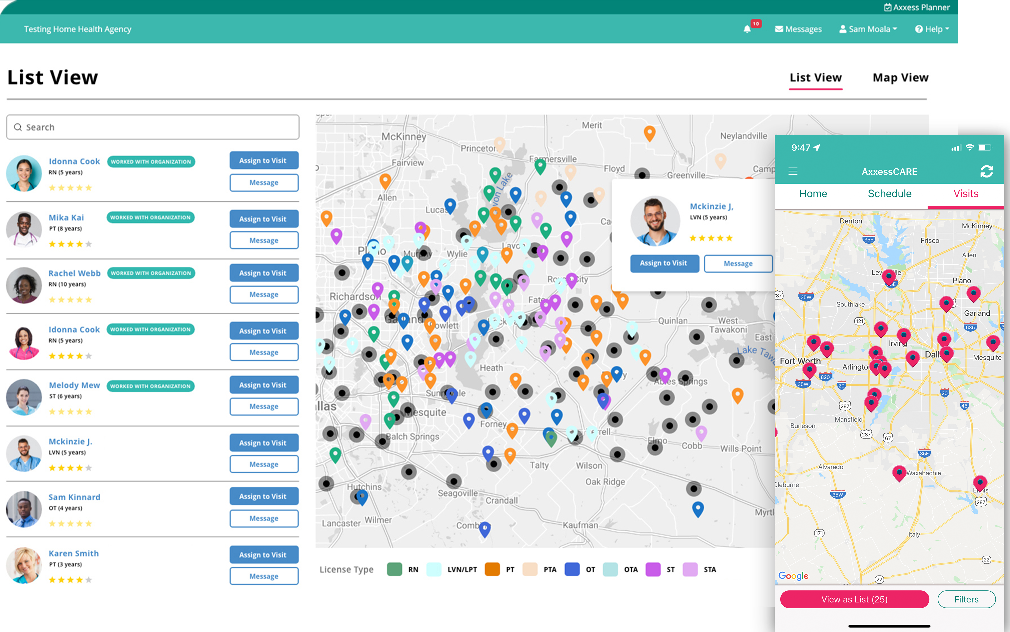
Task: Click the blue pin near Hutchins
Action: [362, 497]
